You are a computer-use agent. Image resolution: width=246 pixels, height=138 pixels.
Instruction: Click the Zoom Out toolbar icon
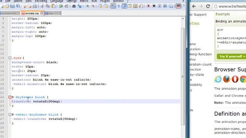point(93,6)
